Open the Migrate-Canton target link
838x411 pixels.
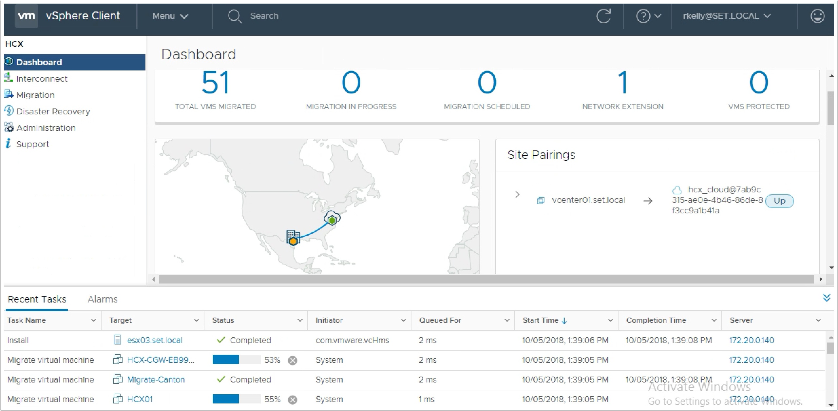156,380
